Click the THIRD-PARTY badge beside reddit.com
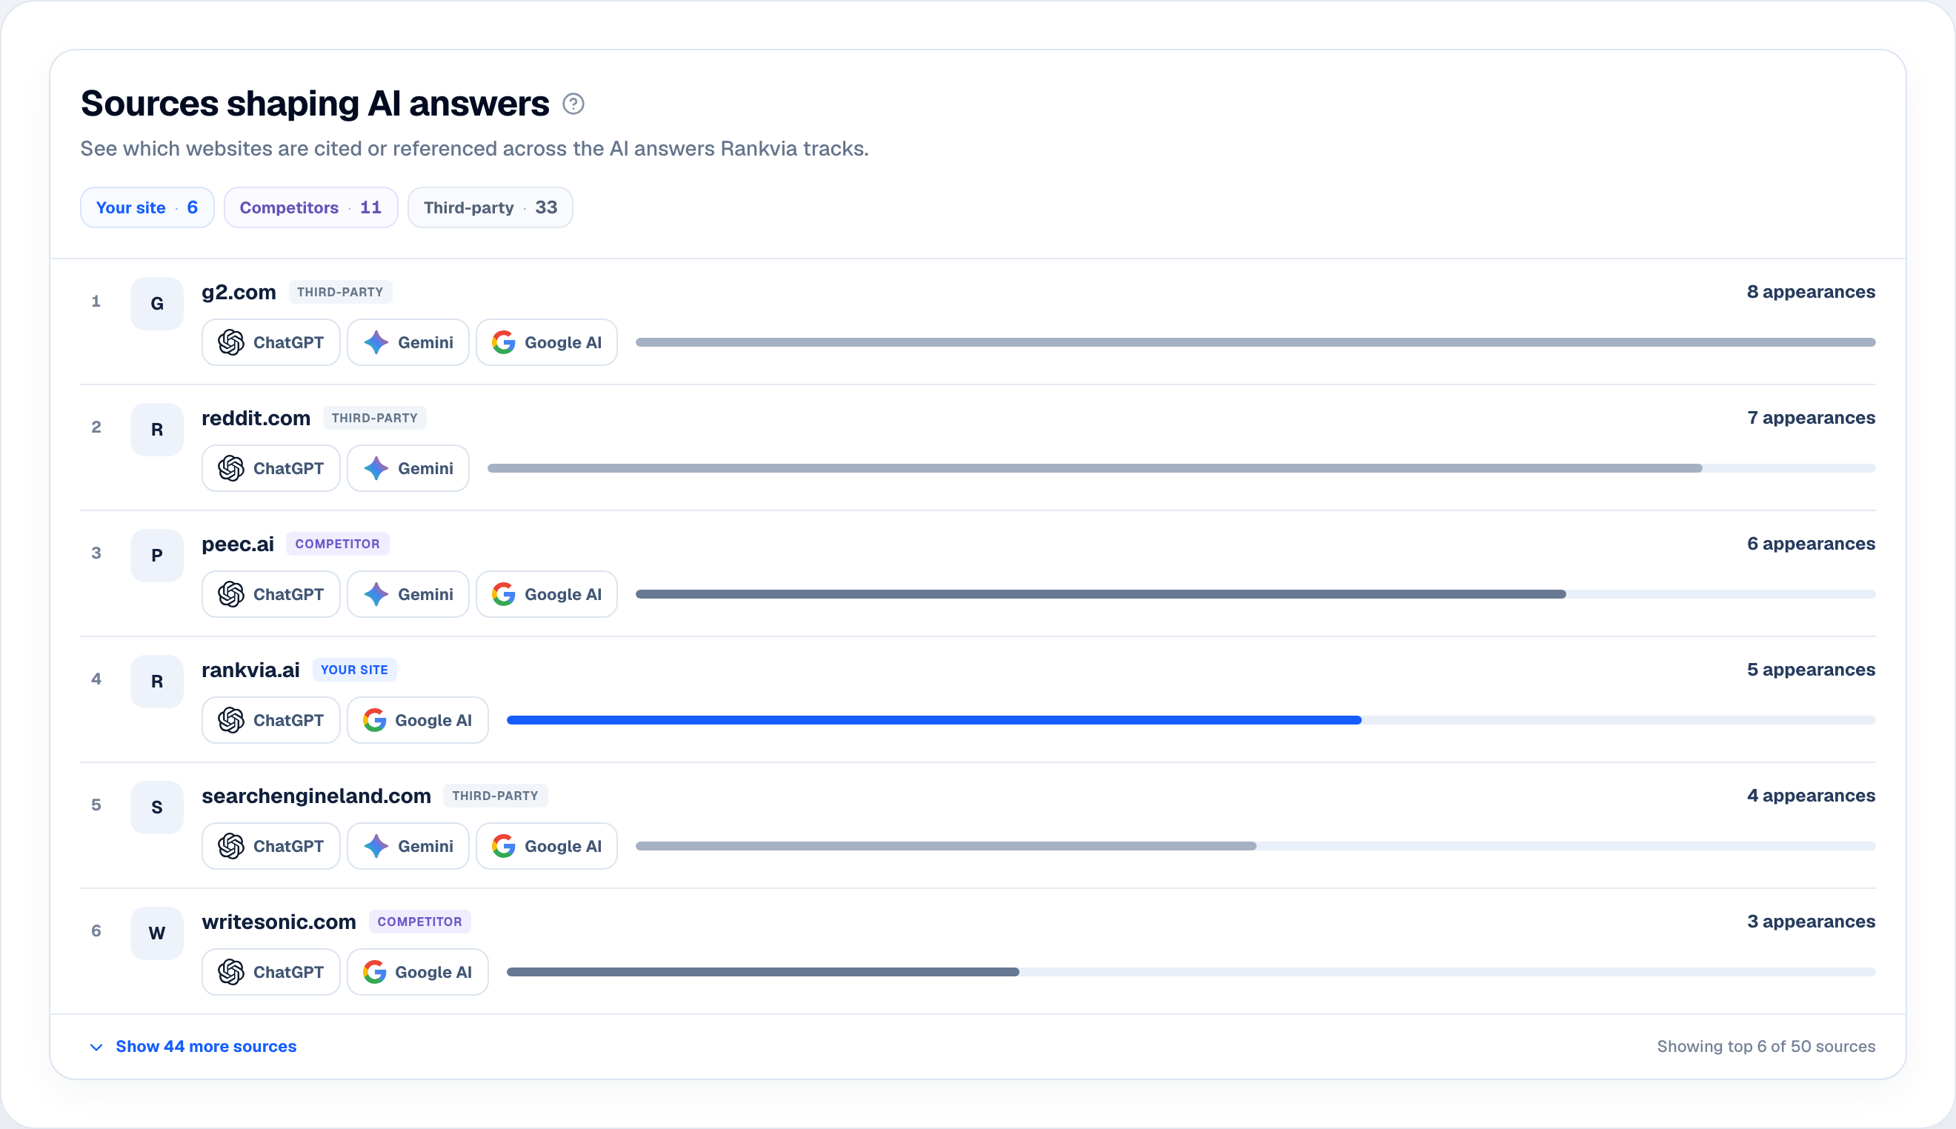This screenshot has width=1956, height=1129. tap(374, 419)
